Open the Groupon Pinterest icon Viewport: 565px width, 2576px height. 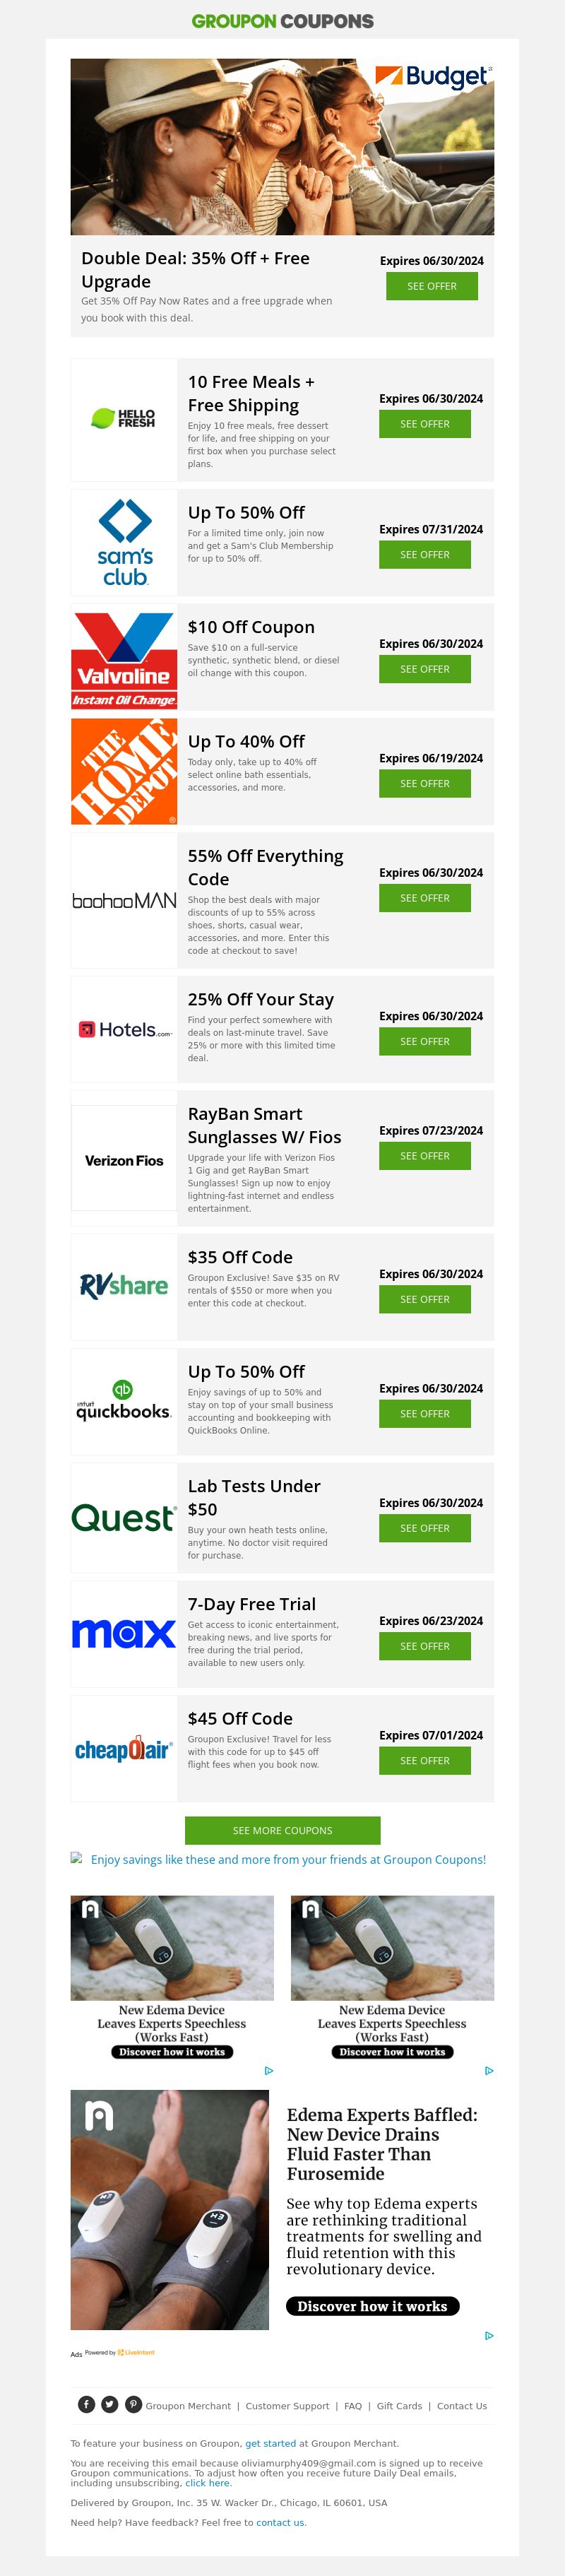[x=133, y=2404]
